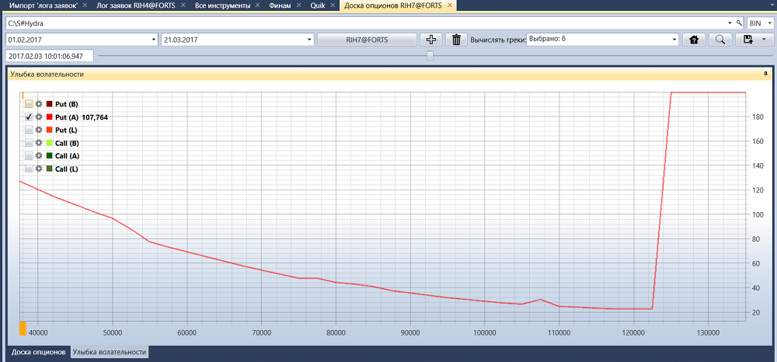Close the Импорт 'лога заявок' tab

coord(84,5)
